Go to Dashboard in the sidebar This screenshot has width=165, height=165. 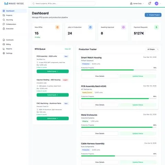click(14, 11)
